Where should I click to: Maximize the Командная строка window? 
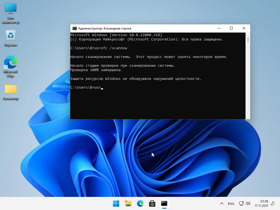[231, 28]
